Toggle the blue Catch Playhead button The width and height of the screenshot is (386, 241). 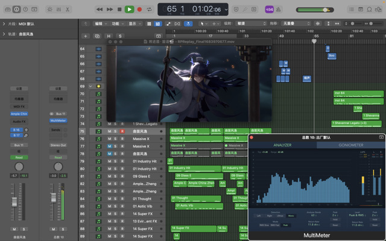tap(188, 23)
